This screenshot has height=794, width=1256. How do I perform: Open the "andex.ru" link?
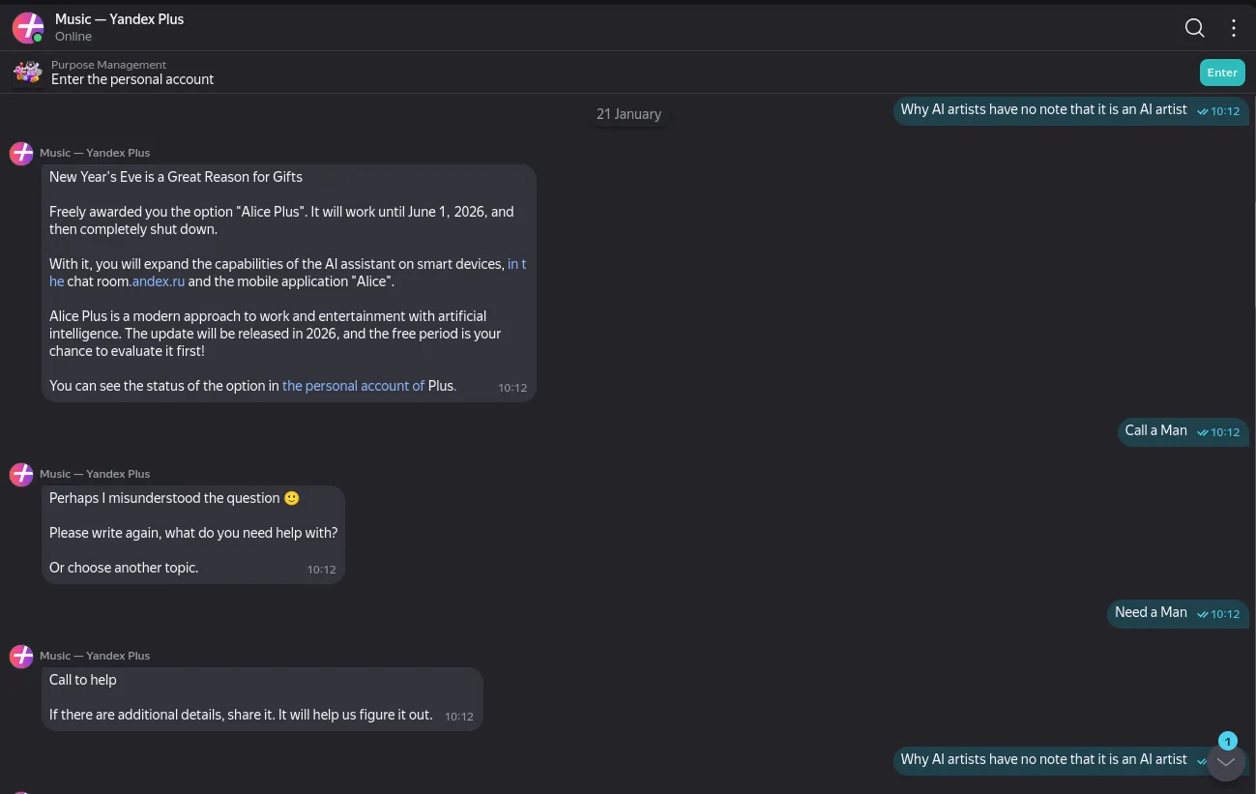coord(159,281)
